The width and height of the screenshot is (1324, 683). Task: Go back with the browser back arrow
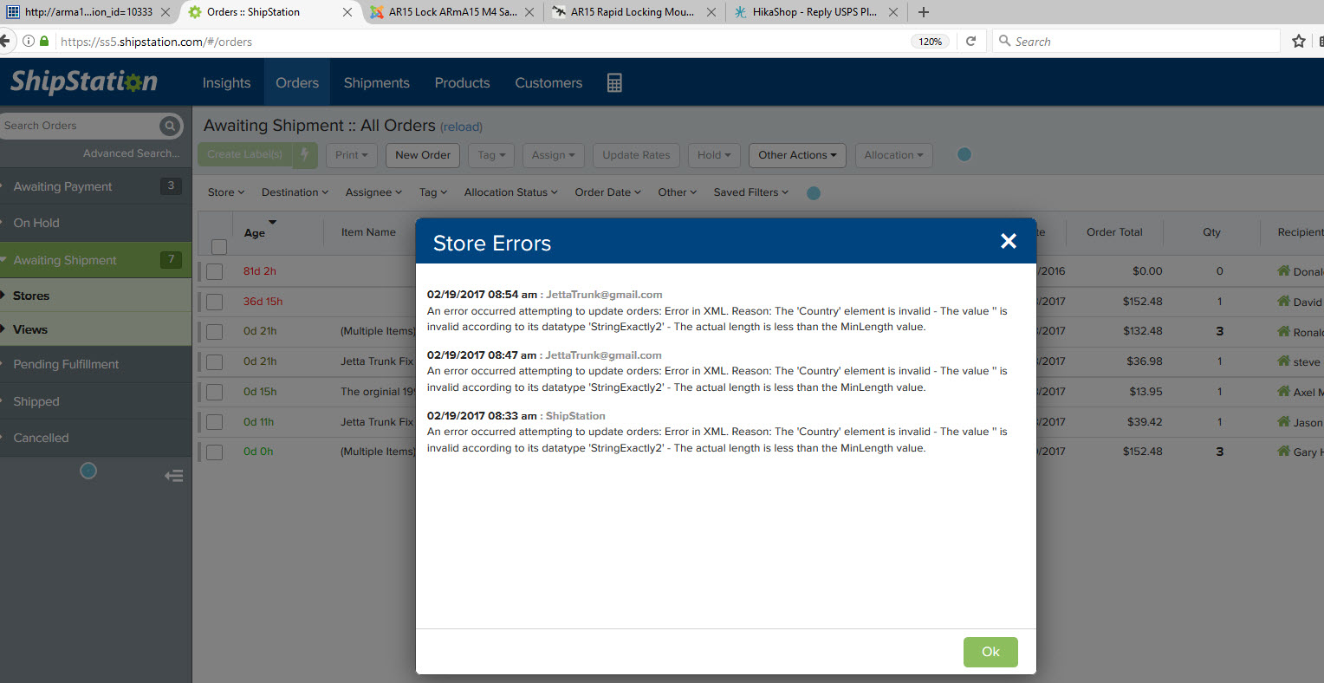[6, 41]
